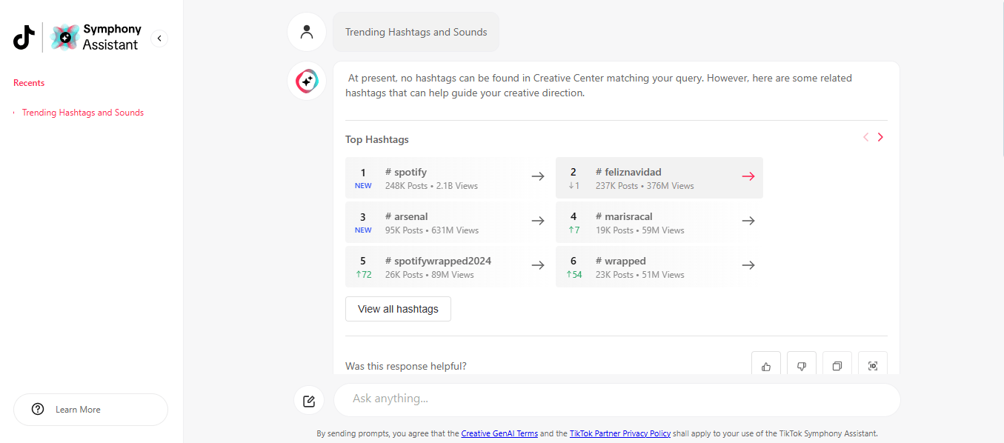Click the page scrollbar on right edge

pyautogui.click(x=1001, y=78)
